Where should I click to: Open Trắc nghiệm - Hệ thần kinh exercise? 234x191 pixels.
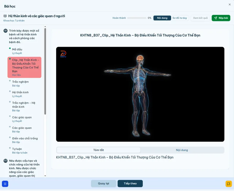pos(24,107)
